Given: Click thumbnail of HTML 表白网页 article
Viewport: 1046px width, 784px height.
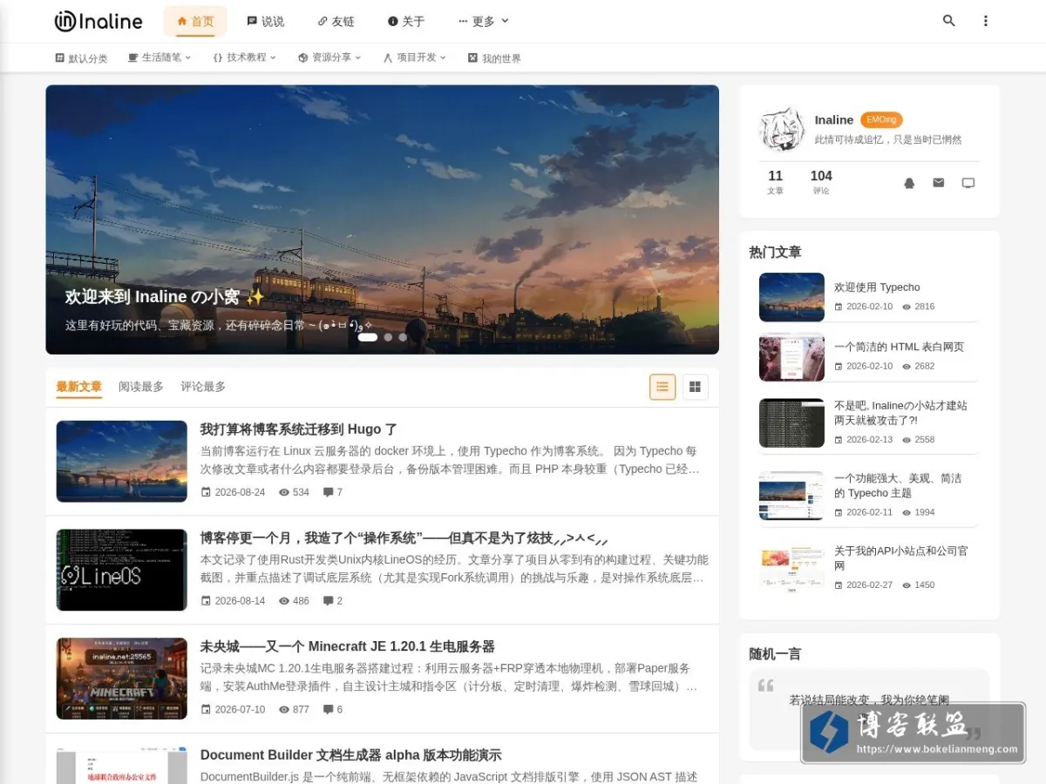Looking at the screenshot, I should coord(791,357).
